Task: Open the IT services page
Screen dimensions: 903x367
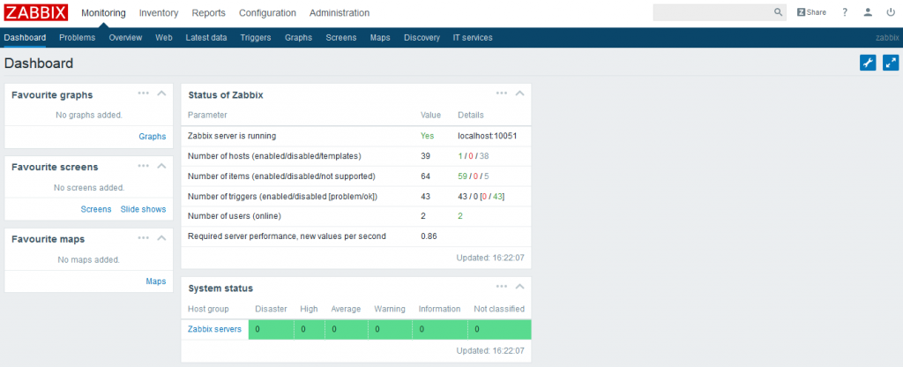Action: pyautogui.click(x=473, y=37)
